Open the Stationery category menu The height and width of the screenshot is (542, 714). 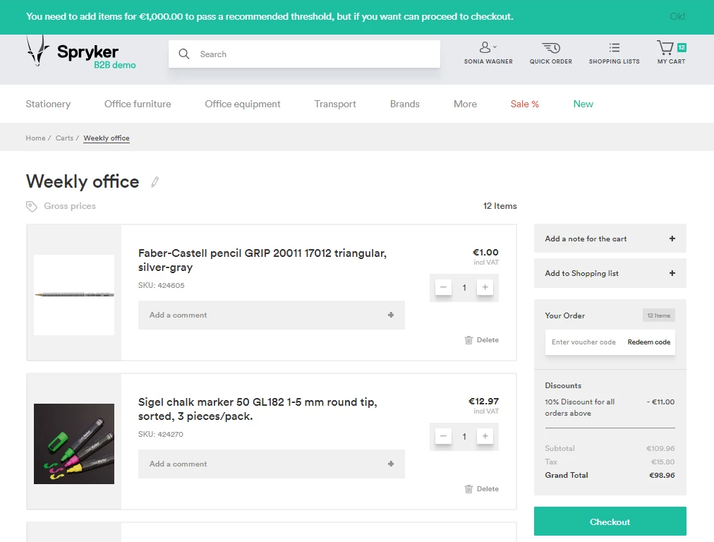[48, 104]
